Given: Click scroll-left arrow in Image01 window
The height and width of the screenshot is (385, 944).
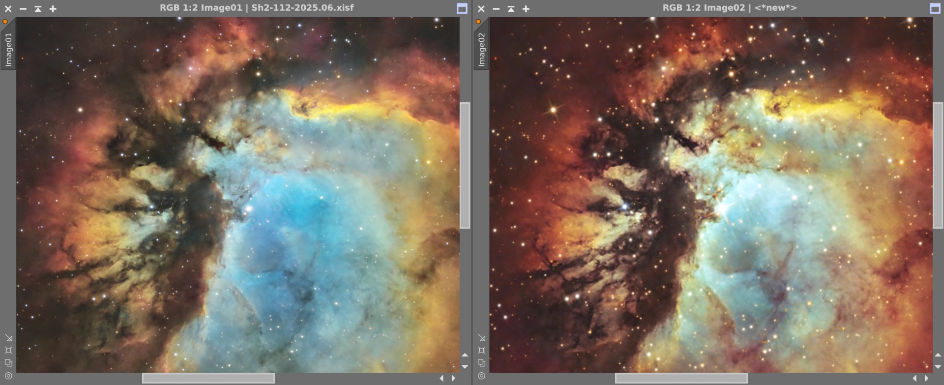Looking at the screenshot, I should pyautogui.click(x=442, y=378).
